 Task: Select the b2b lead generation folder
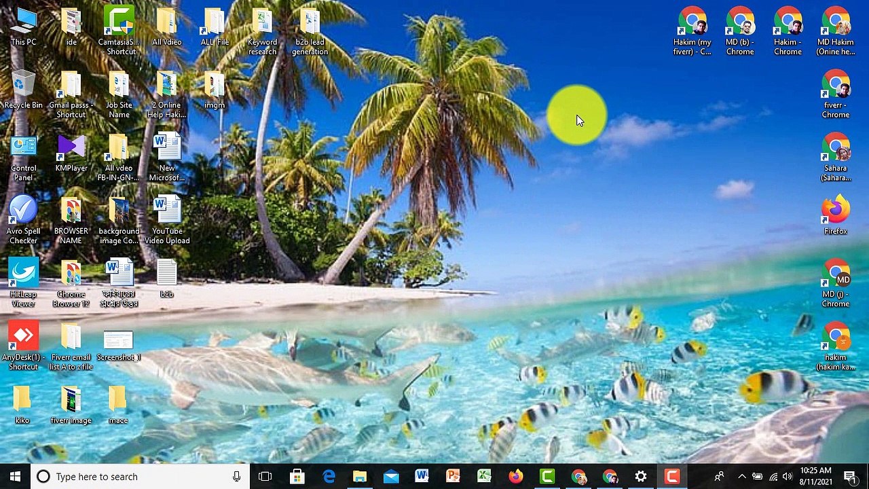(x=310, y=32)
